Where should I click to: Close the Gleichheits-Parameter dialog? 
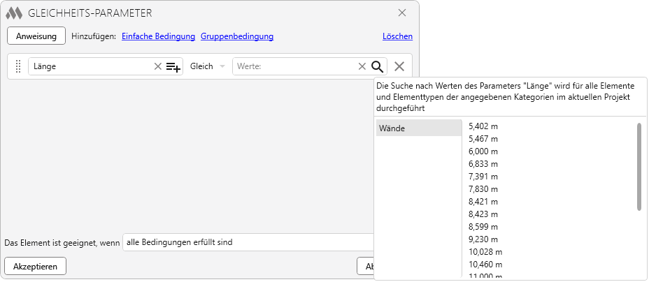point(402,13)
